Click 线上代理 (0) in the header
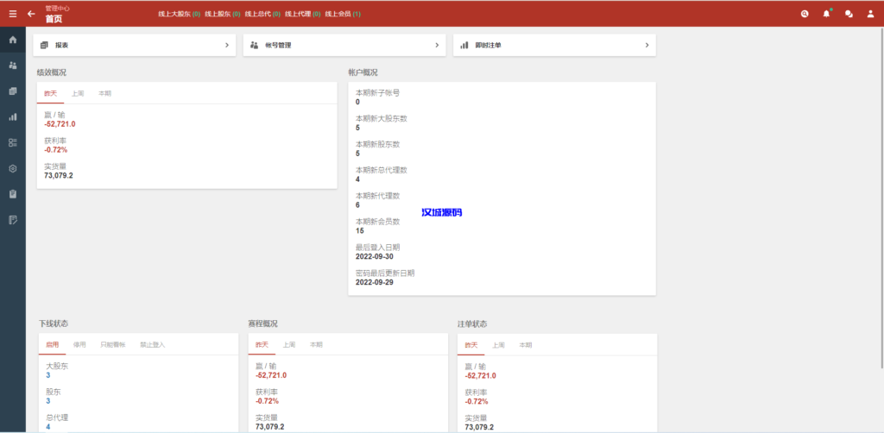Image resolution: width=884 pixels, height=433 pixels. pos(303,14)
